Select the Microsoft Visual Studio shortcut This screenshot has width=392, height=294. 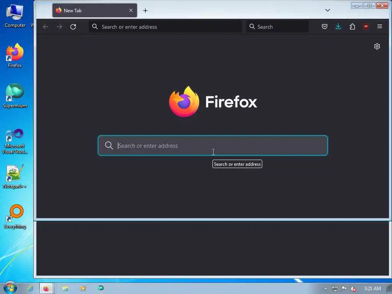pos(15,141)
